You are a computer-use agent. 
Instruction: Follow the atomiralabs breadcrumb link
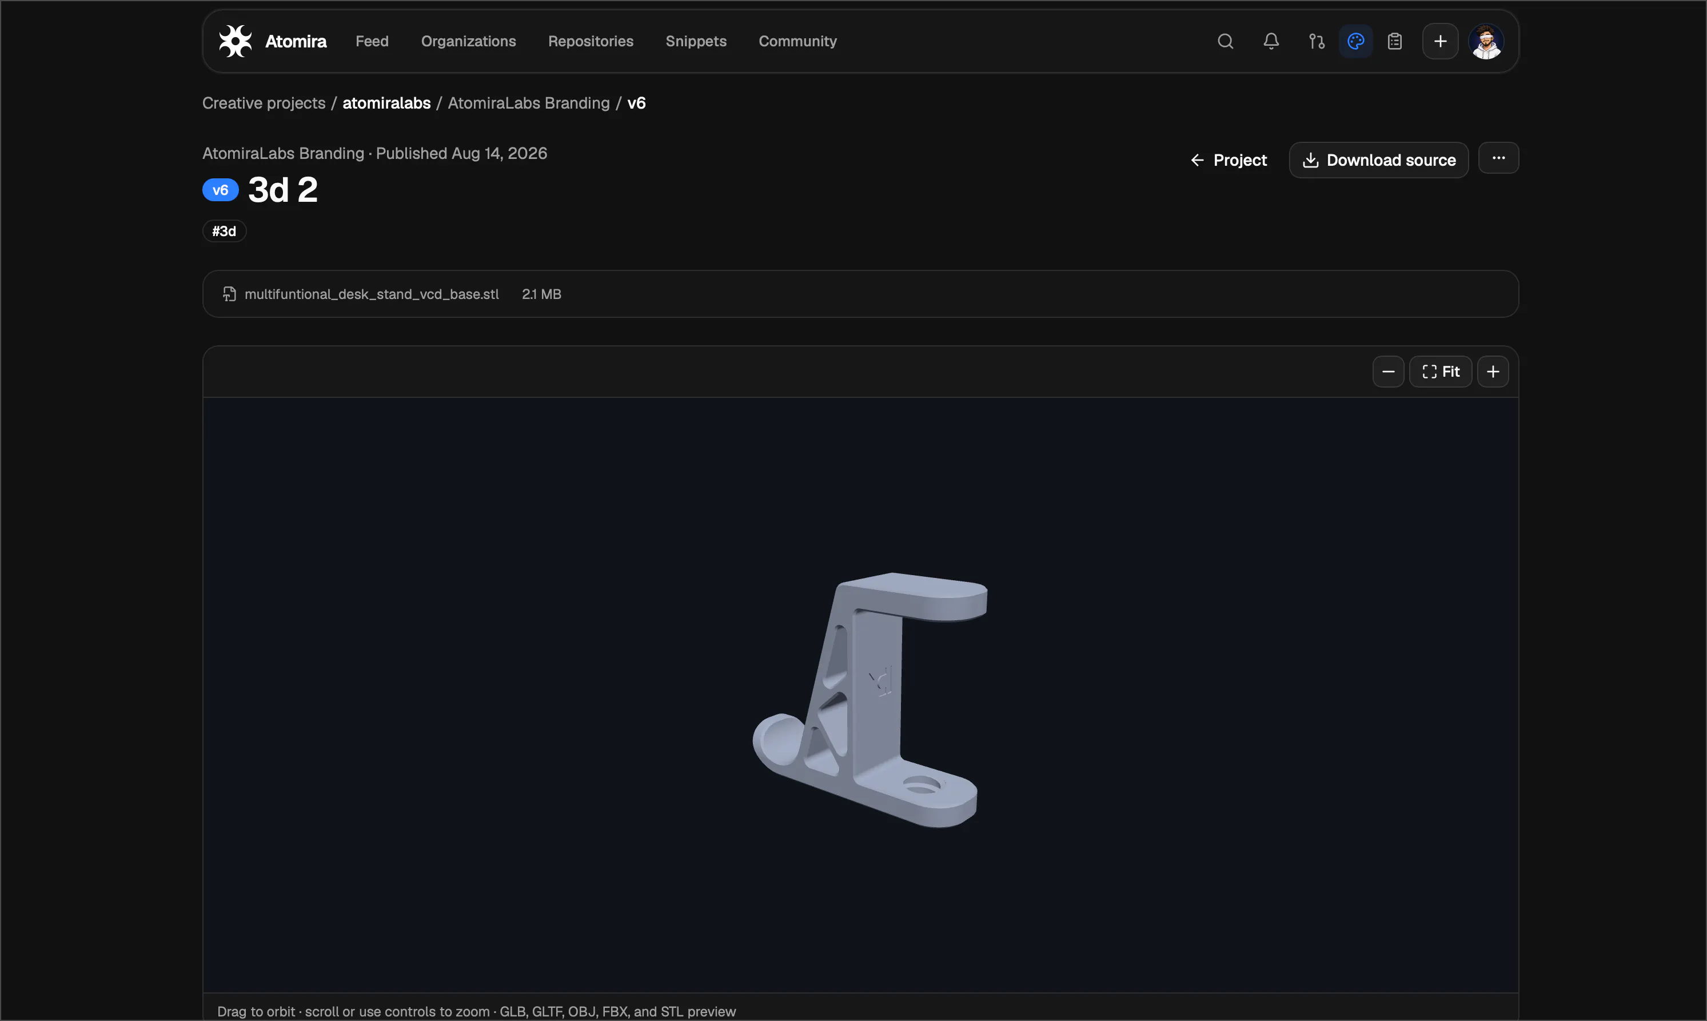point(386,103)
